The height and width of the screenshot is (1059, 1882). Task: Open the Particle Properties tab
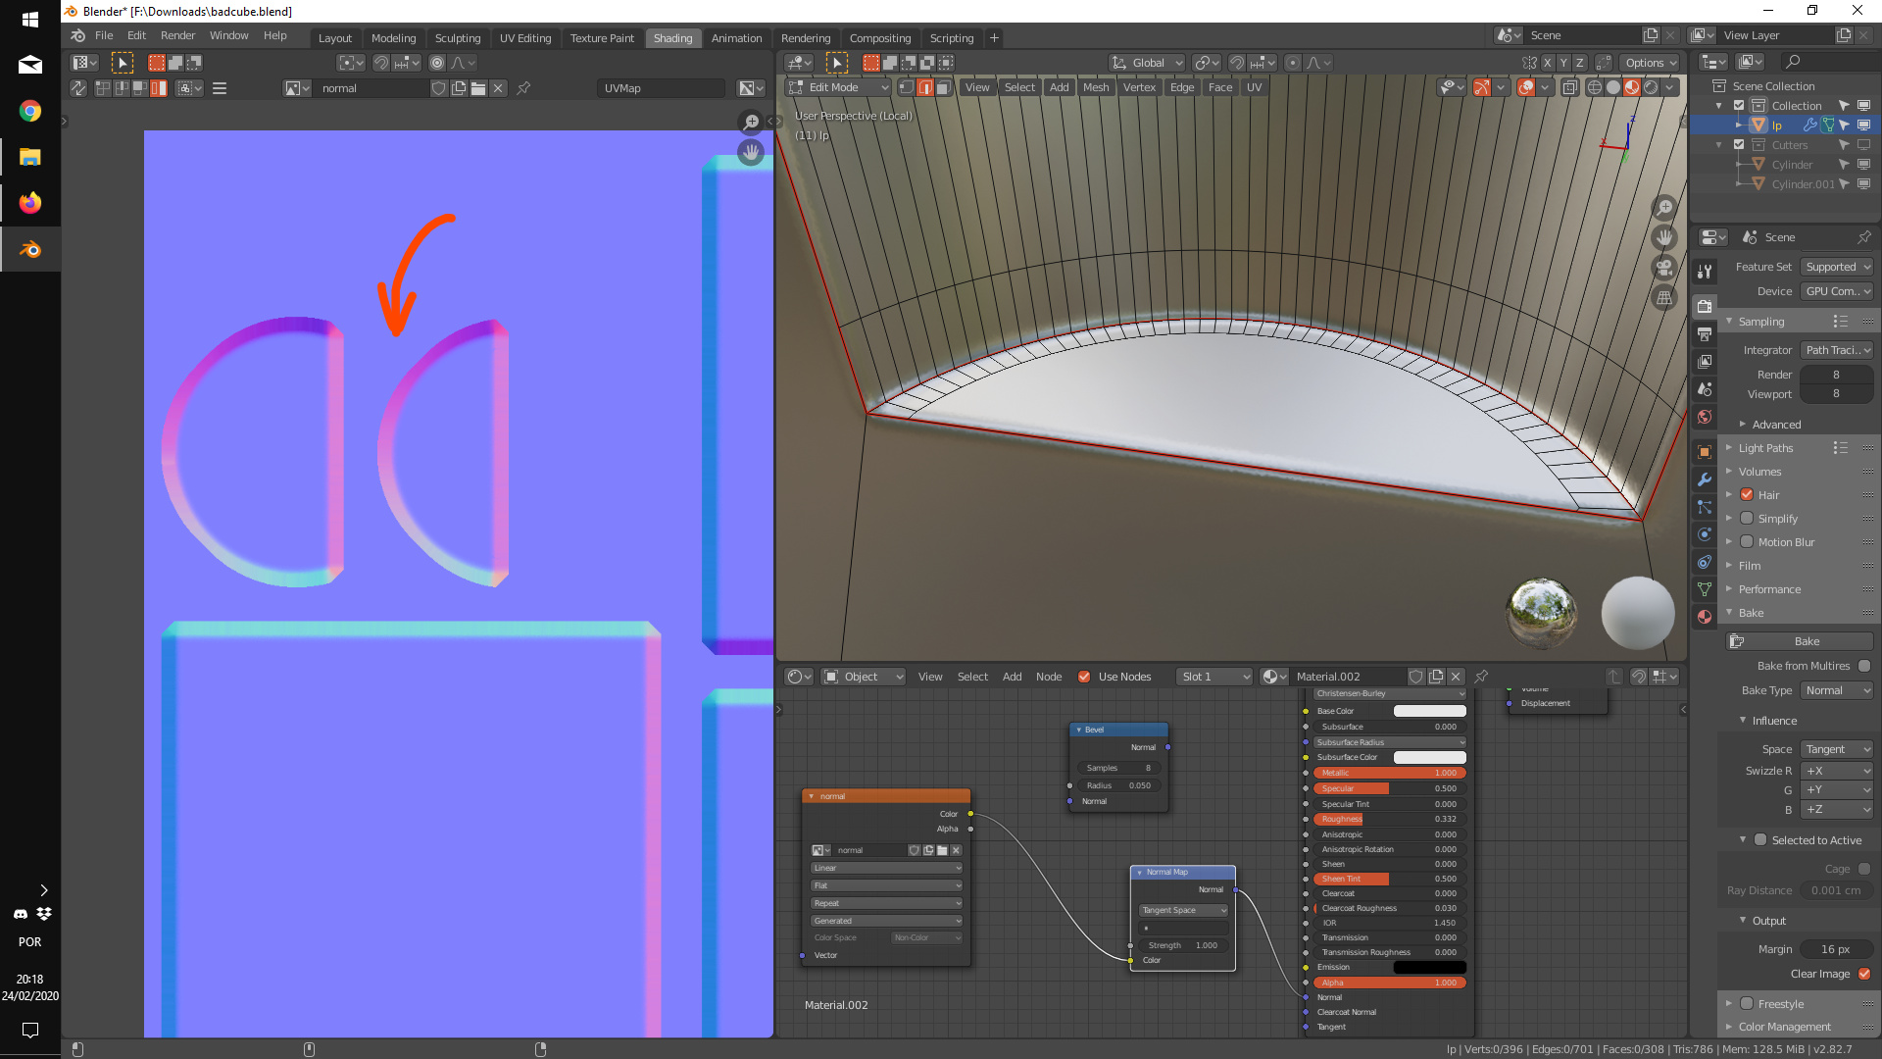pyautogui.click(x=1704, y=508)
